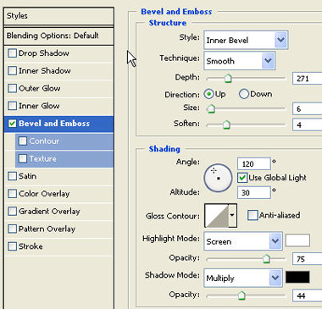Click the Depth slider handle
Screen dimensions: 322x309
[228, 79]
